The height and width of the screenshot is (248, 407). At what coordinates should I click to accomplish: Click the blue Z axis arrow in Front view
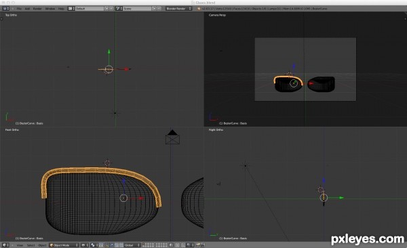coord(124,180)
